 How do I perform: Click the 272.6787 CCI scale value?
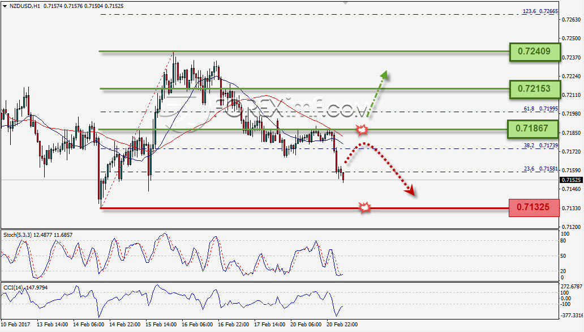point(572,287)
